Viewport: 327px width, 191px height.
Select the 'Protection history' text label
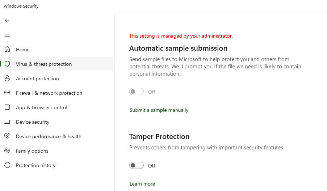(x=36, y=165)
